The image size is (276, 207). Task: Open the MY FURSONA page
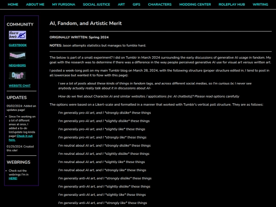tap(63, 5)
